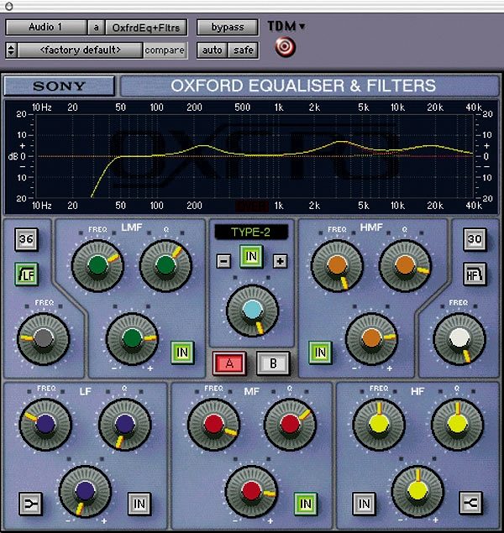Click the HF yellow Q knob
This screenshot has height=533, width=504.
pyautogui.click(x=458, y=425)
